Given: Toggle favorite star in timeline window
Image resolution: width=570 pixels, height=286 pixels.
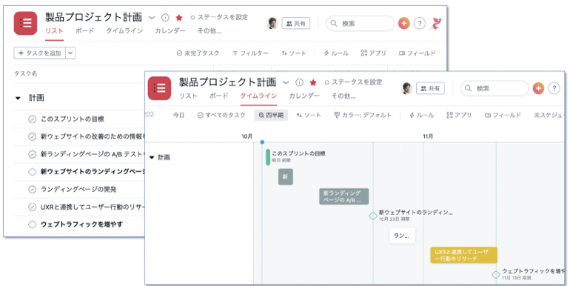Looking at the screenshot, I should click(x=313, y=82).
